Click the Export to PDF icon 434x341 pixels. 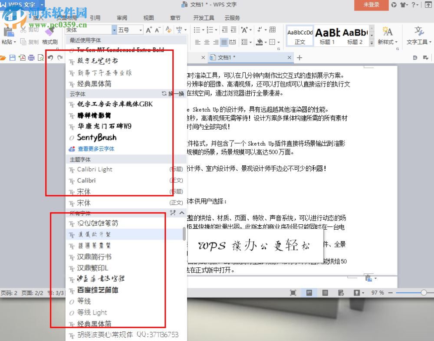tap(22, 57)
